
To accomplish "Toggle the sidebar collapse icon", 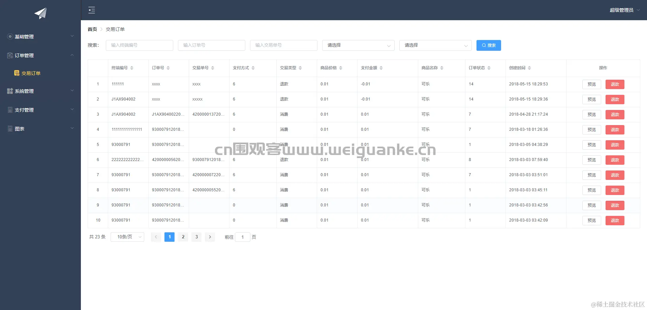I will click(x=92, y=10).
